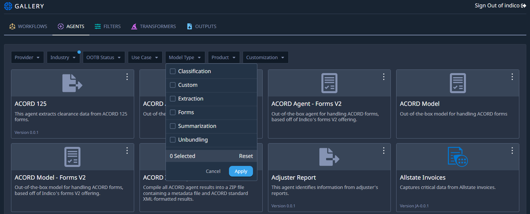The height and width of the screenshot is (214, 530).
Task: Expand the Customization dropdown
Action: [265, 57]
